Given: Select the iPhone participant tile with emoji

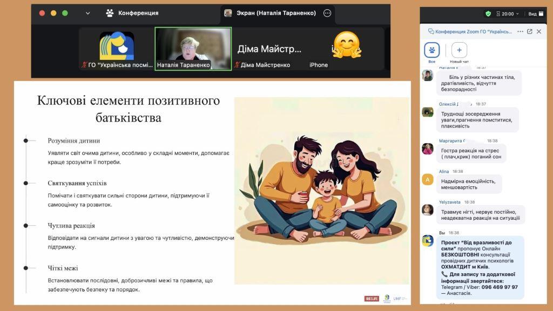Looking at the screenshot, I should [x=346, y=49].
